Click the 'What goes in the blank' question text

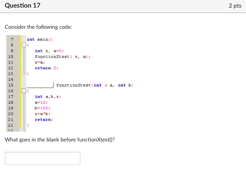tap(60, 140)
